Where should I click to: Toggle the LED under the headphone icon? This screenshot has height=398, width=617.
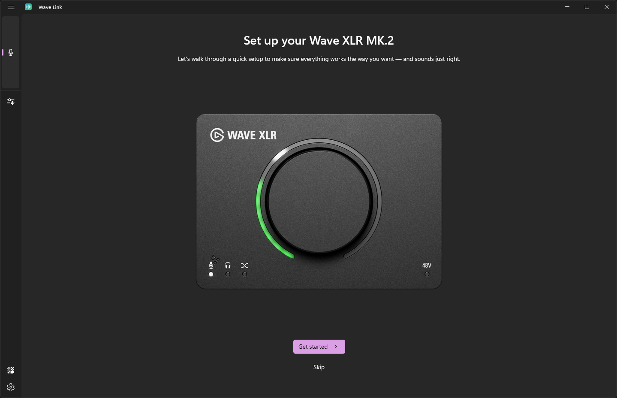click(x=228, y=274)
